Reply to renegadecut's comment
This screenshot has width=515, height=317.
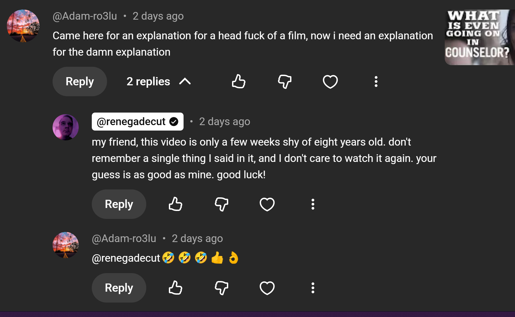(x=119, y=204)
